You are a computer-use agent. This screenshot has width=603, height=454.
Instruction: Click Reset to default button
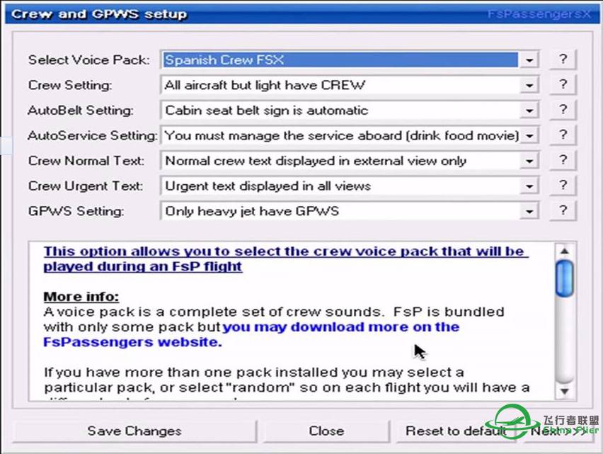pyautogui.click(x=456, y=431)
